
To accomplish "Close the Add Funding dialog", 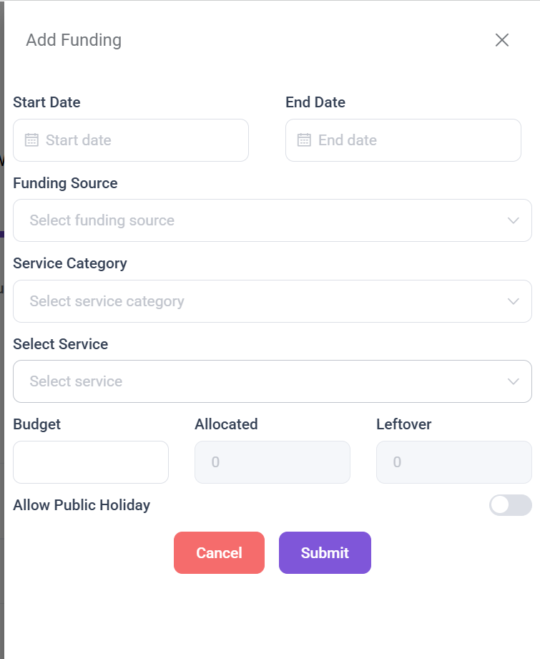I will (x=502, y=40).
